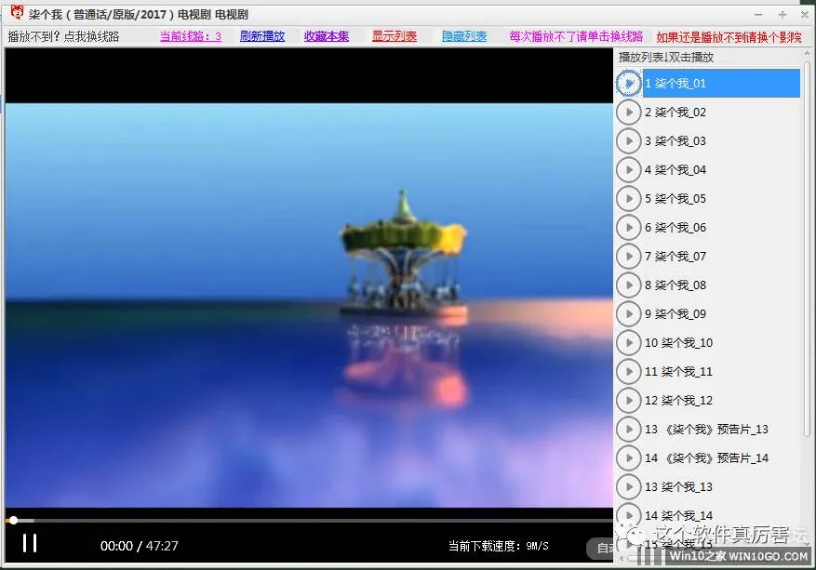This screenshot has width=816, height=570.
Task: Click the 00:00 / 47:27 time display
Action: 139,546
